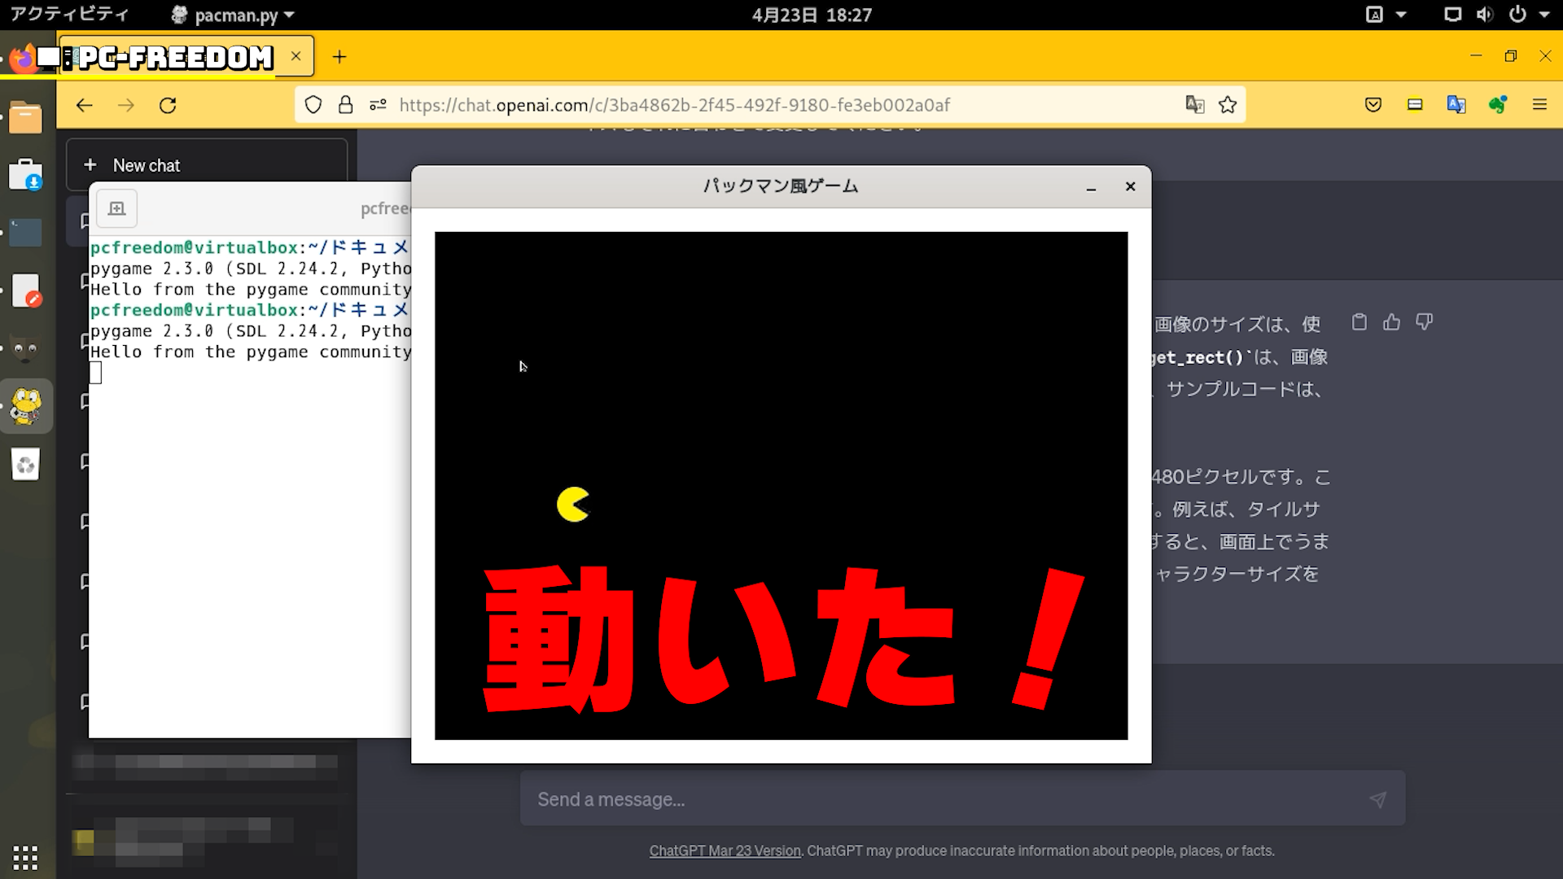1563x879 pixels.
Task: Click the new terminal tab icon
Action: (x=117, y=208)
